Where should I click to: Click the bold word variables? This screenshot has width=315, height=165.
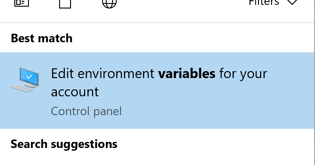(x=187, y=74)
